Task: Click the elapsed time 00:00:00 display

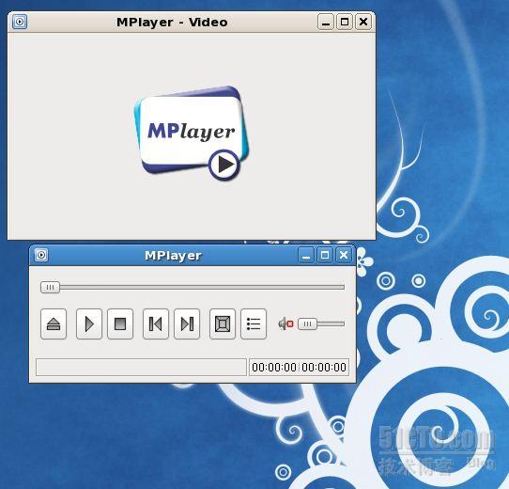Action: [274, 368]
